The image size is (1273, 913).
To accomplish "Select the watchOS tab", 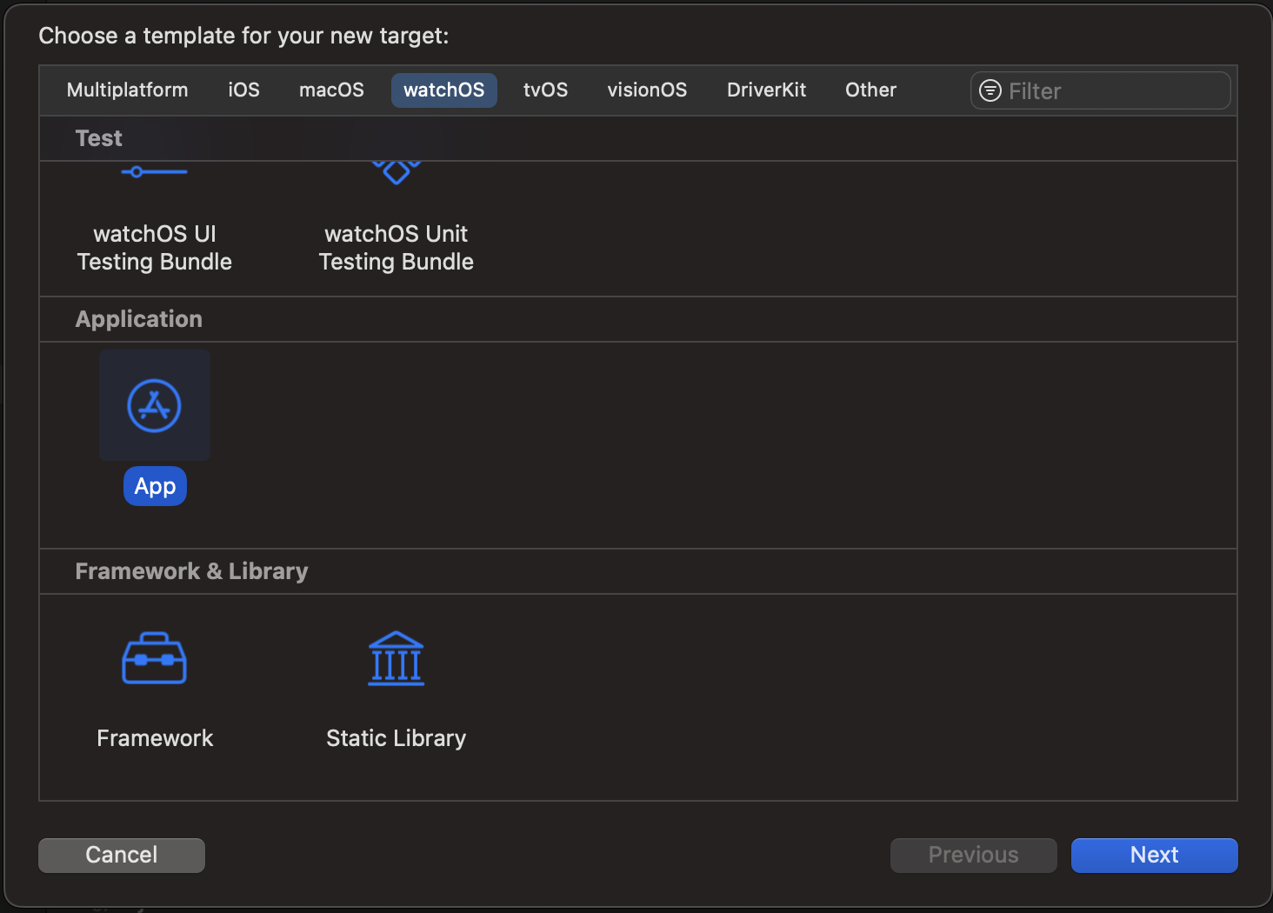I will pos(444,90).
